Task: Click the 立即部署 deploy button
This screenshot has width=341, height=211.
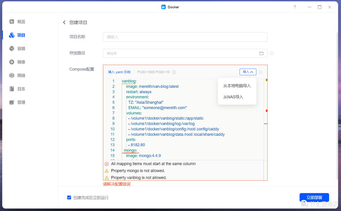Action: tap(314, 197)
